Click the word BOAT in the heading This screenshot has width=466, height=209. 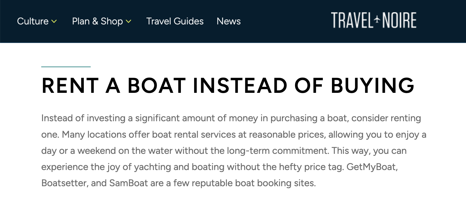(x=157, y=86)
